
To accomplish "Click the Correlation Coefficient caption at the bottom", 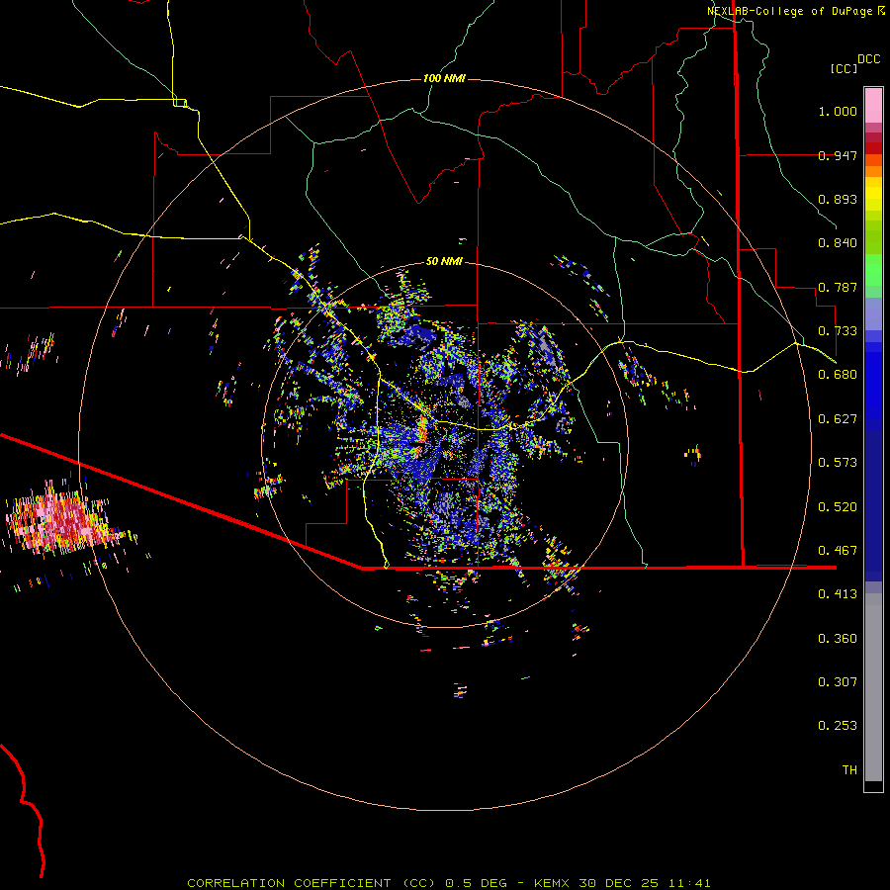I will [448, 883].
